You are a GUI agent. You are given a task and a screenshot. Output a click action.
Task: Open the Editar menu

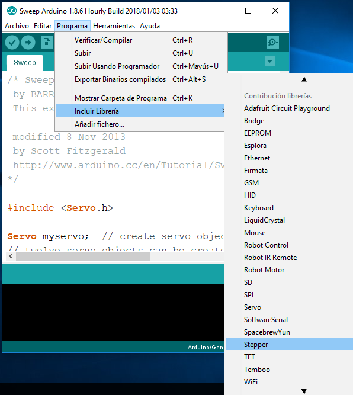[43, 26]
